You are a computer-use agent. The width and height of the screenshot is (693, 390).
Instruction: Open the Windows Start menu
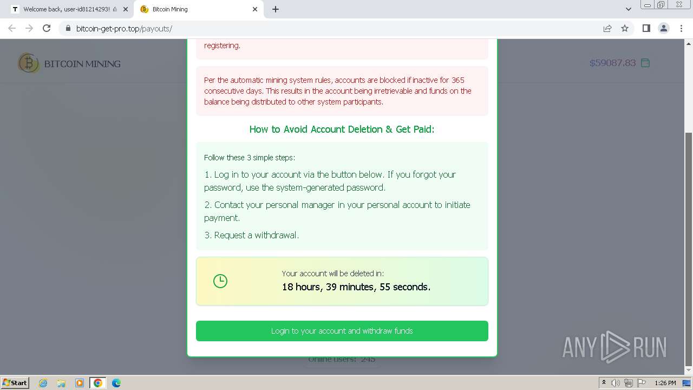tap(15, 382)
